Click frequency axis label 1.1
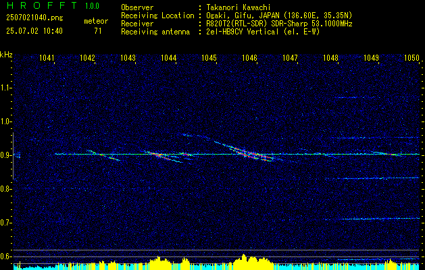The width and height of the screenshot is (425, 270). tap(5, 88)
